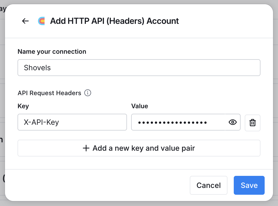Click the 'Shovels' text in name field
Viewport: 278px width, 206px height.
tap(37, 68)
